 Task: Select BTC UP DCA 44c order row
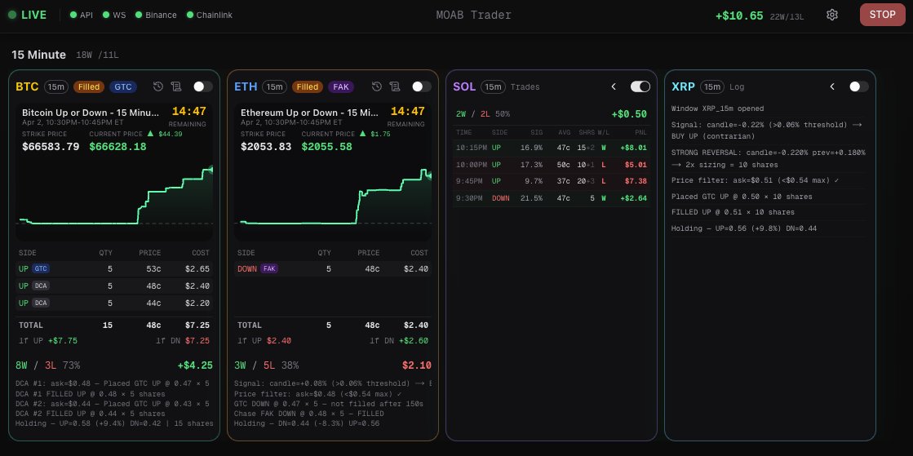[115, 303]
